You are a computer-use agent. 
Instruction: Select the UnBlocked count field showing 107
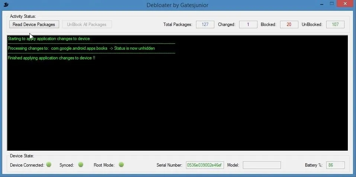(335, 24)
